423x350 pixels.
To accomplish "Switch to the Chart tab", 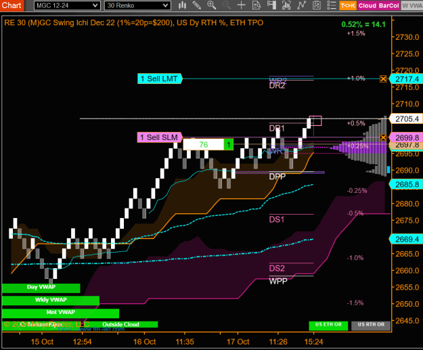I will coord(12,5).
